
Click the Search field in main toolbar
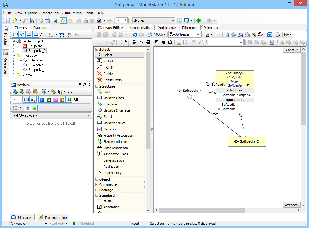click(x=122, y=20)
